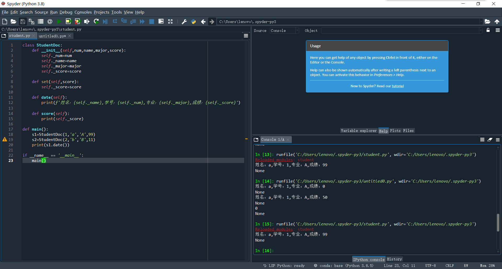Expand the Object combo box dropdown arrow

481,31
